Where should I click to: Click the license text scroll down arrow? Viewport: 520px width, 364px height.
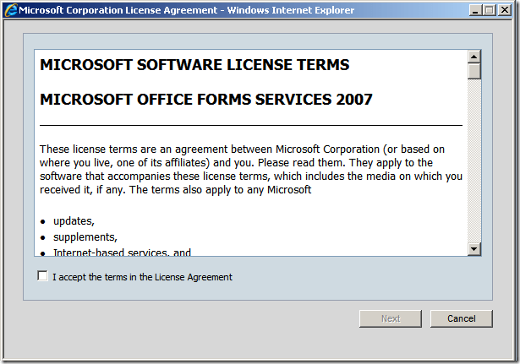click(474, 249)
